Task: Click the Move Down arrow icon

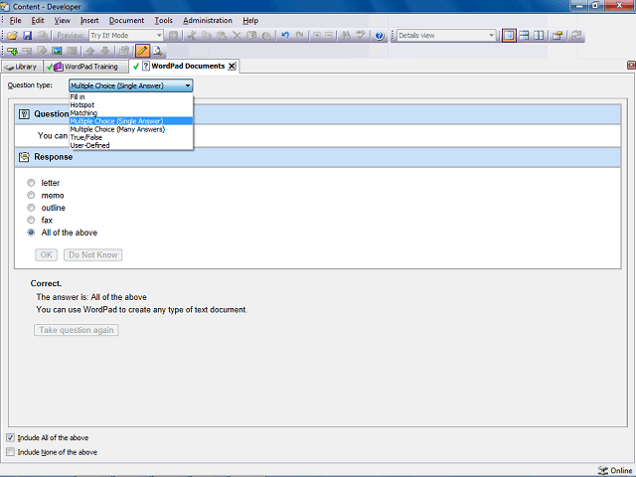Action: (x=105, y=51)
